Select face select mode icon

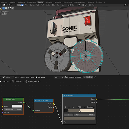[22, 5]
